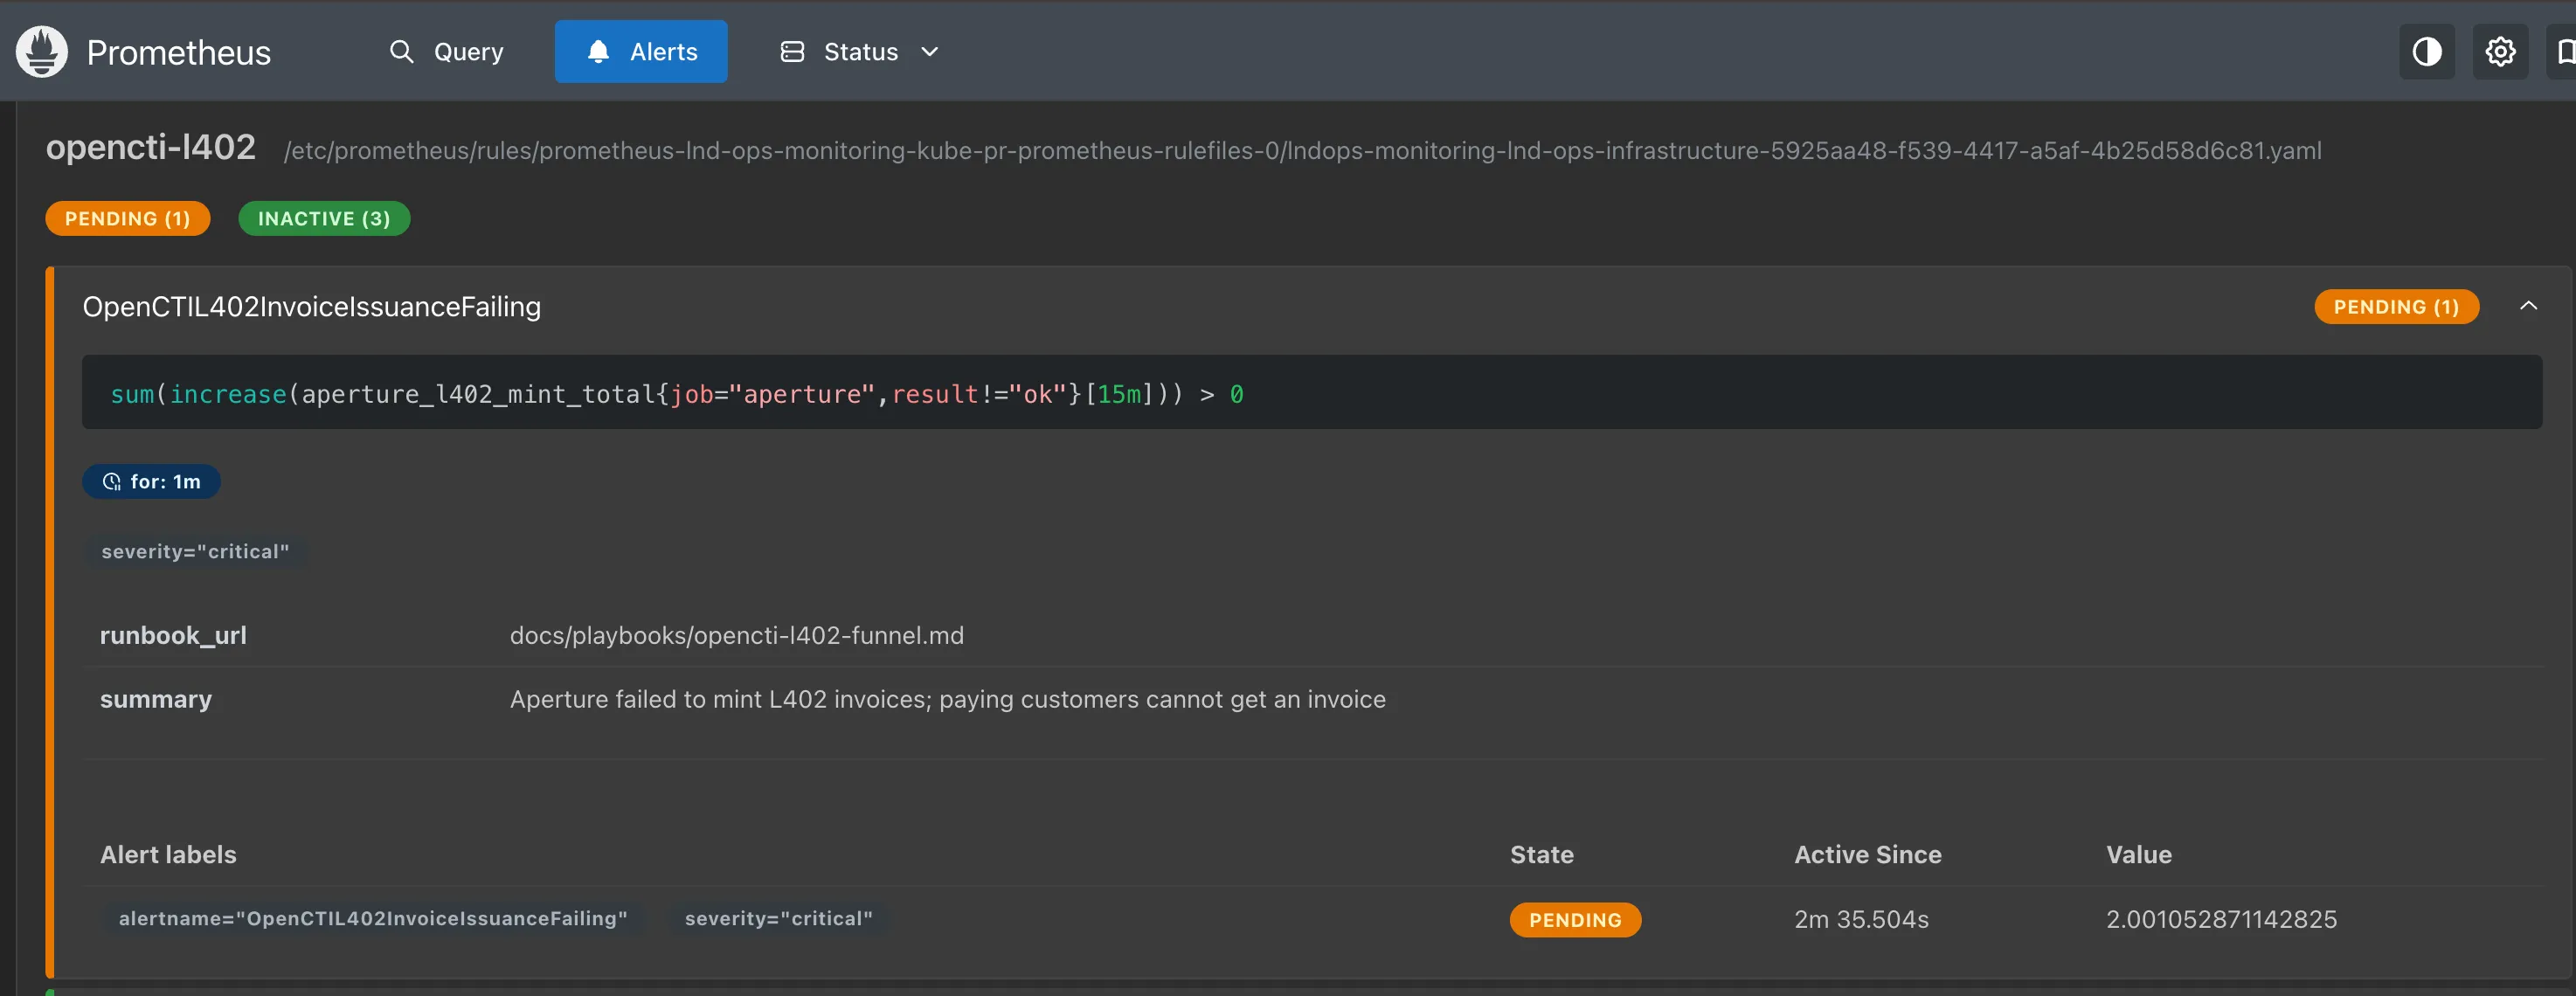Click the summary annotation key
2576x996 pixels.
(156, 700)
